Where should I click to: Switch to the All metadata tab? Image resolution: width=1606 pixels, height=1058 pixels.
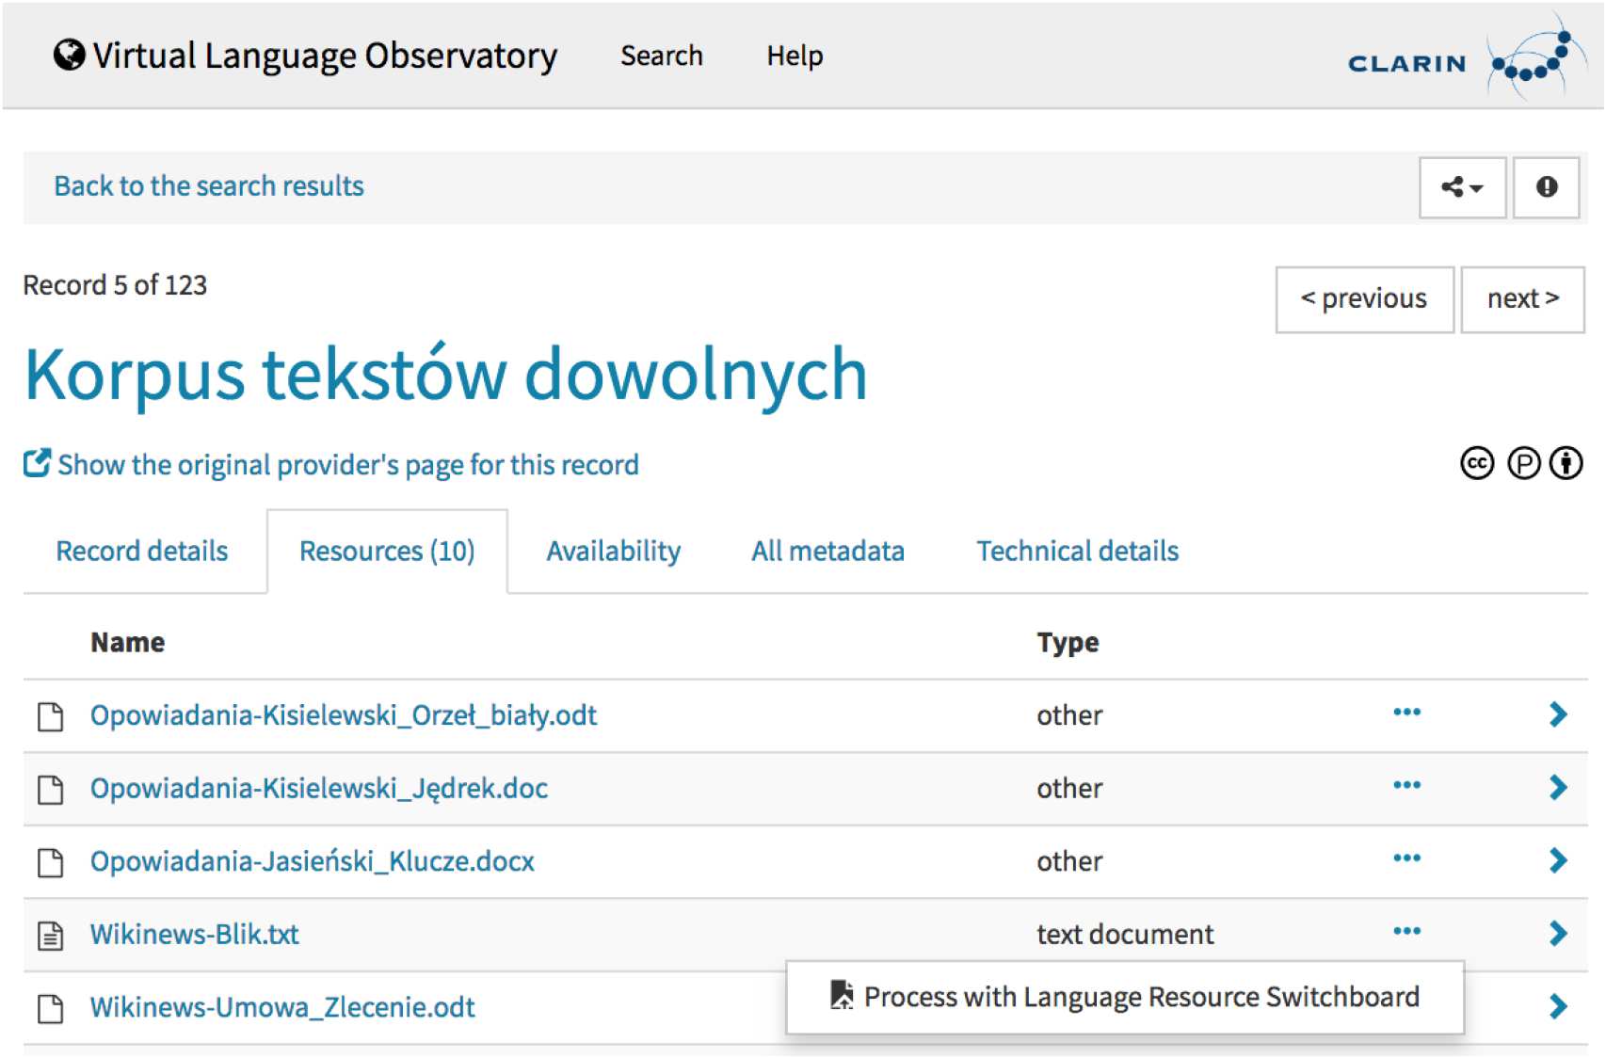click(827, 551)
